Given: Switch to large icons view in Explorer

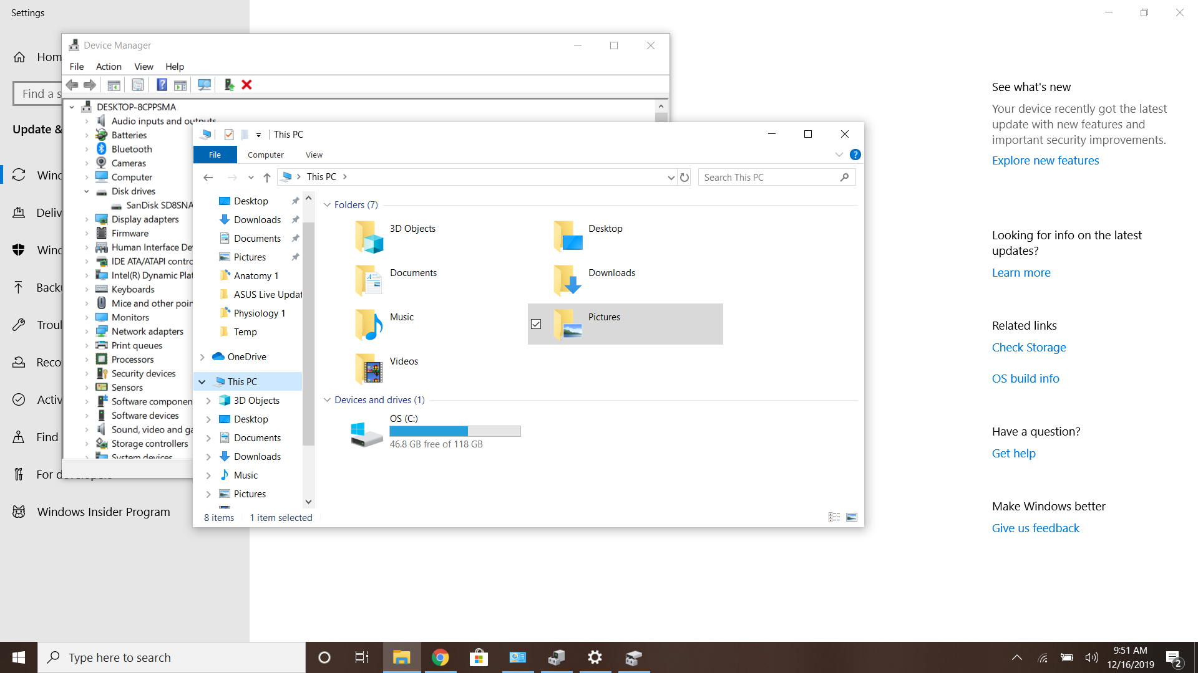Looking at the screenshot, I should [x=852, y=517].
